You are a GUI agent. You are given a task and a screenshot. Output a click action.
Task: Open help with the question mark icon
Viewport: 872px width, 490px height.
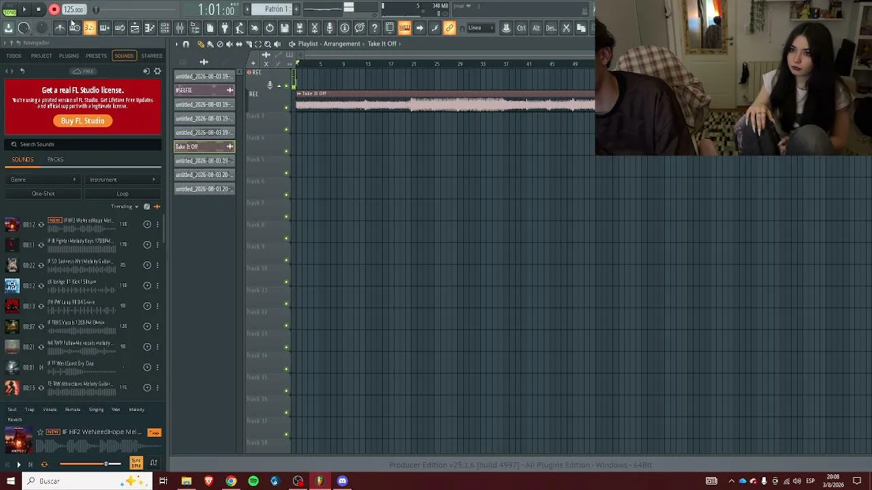375,28
